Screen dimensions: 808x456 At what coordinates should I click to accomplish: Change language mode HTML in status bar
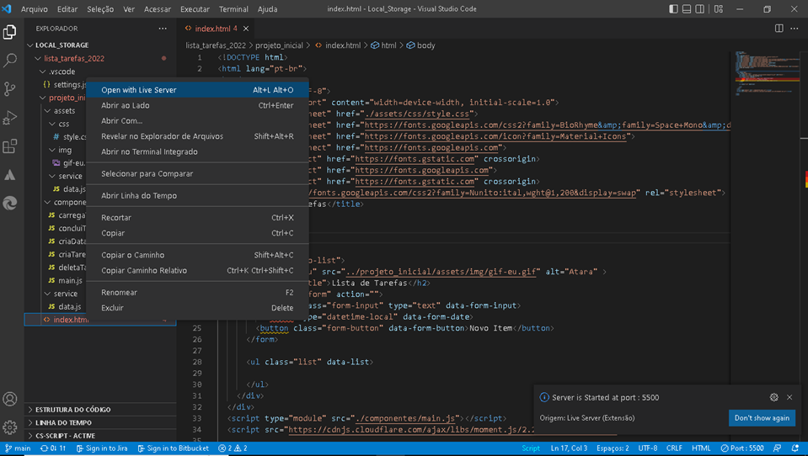701,448
